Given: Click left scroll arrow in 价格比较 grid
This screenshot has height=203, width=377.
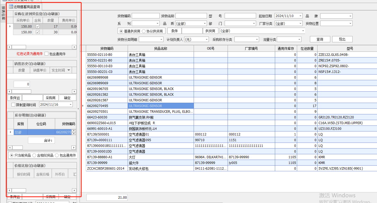Looking at the screenshot, I should (9, 191).
